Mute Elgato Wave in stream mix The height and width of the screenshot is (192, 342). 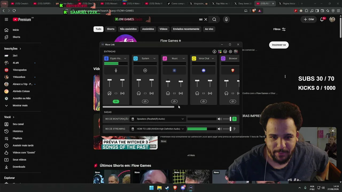[x=122, y=93]
